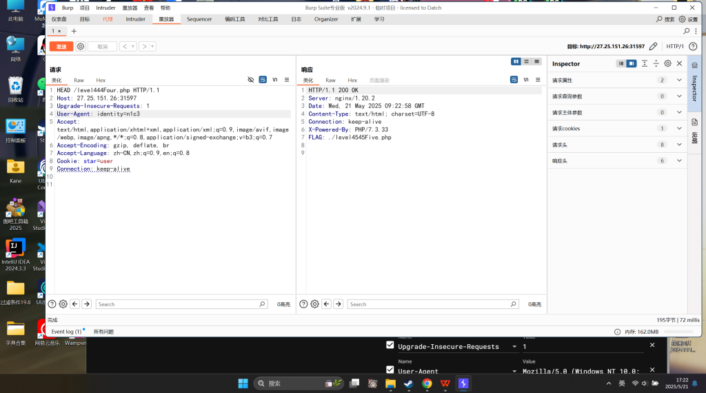
Task: Select the request Raw view tab
Action: coord(79,80)
